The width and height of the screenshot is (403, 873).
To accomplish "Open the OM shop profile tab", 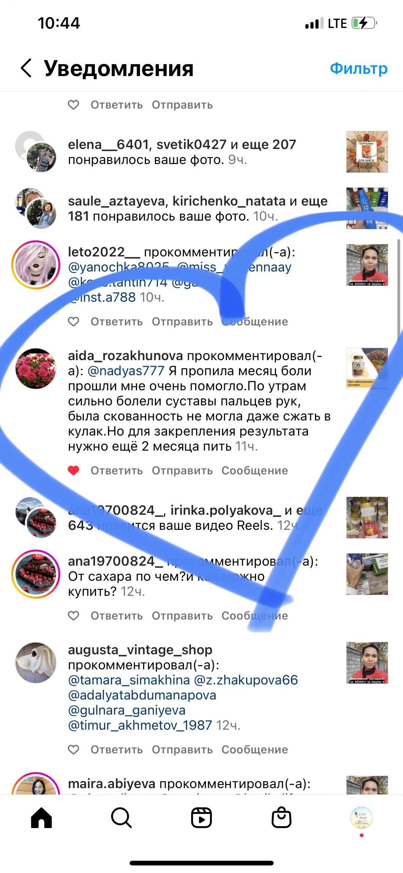I will 361,817.
